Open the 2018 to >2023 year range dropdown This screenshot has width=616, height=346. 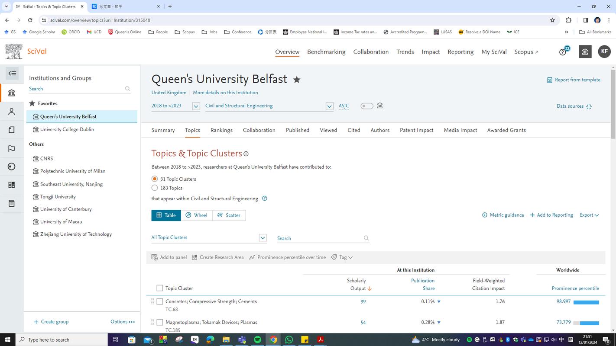coord(196,106)
